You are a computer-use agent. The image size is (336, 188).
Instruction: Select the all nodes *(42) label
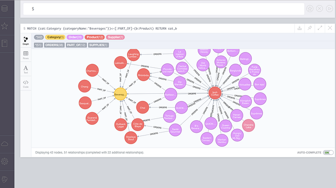(x=39, y=37)
